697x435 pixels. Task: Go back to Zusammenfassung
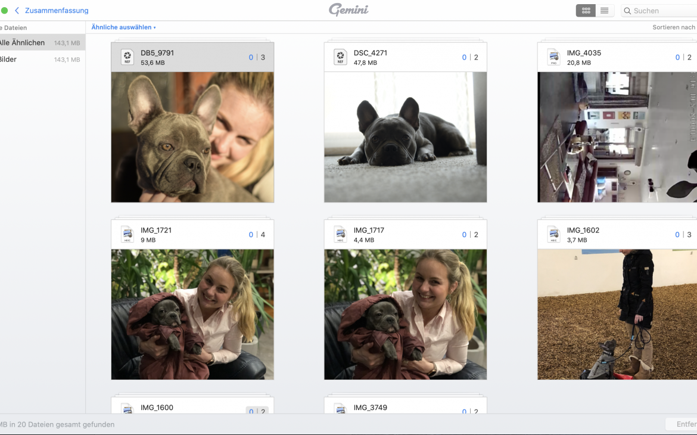57,10
